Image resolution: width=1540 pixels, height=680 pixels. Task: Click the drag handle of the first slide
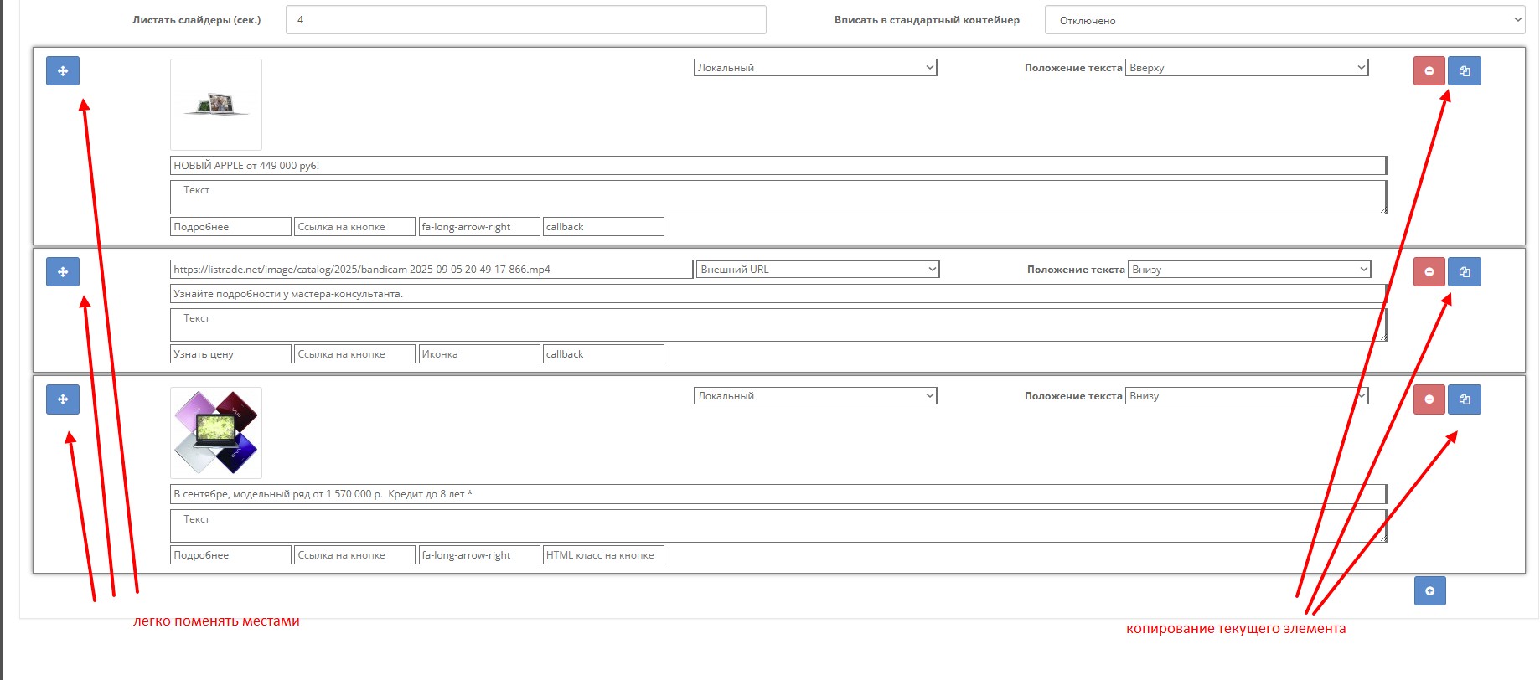coord(63,71)
